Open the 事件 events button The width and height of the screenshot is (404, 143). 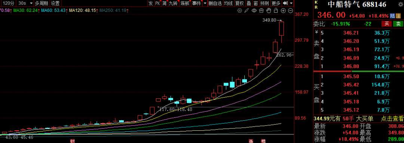coord(197,3)
